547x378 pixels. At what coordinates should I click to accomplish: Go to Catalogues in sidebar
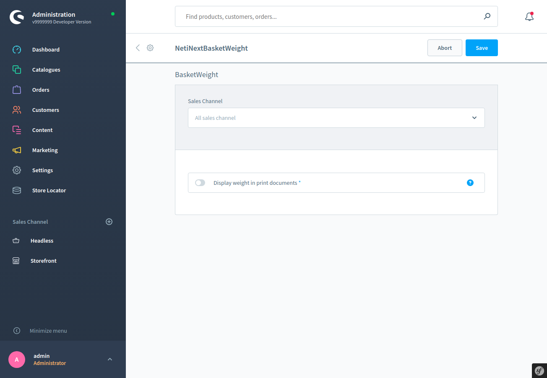pyautogui.click(x=46, y=70)
